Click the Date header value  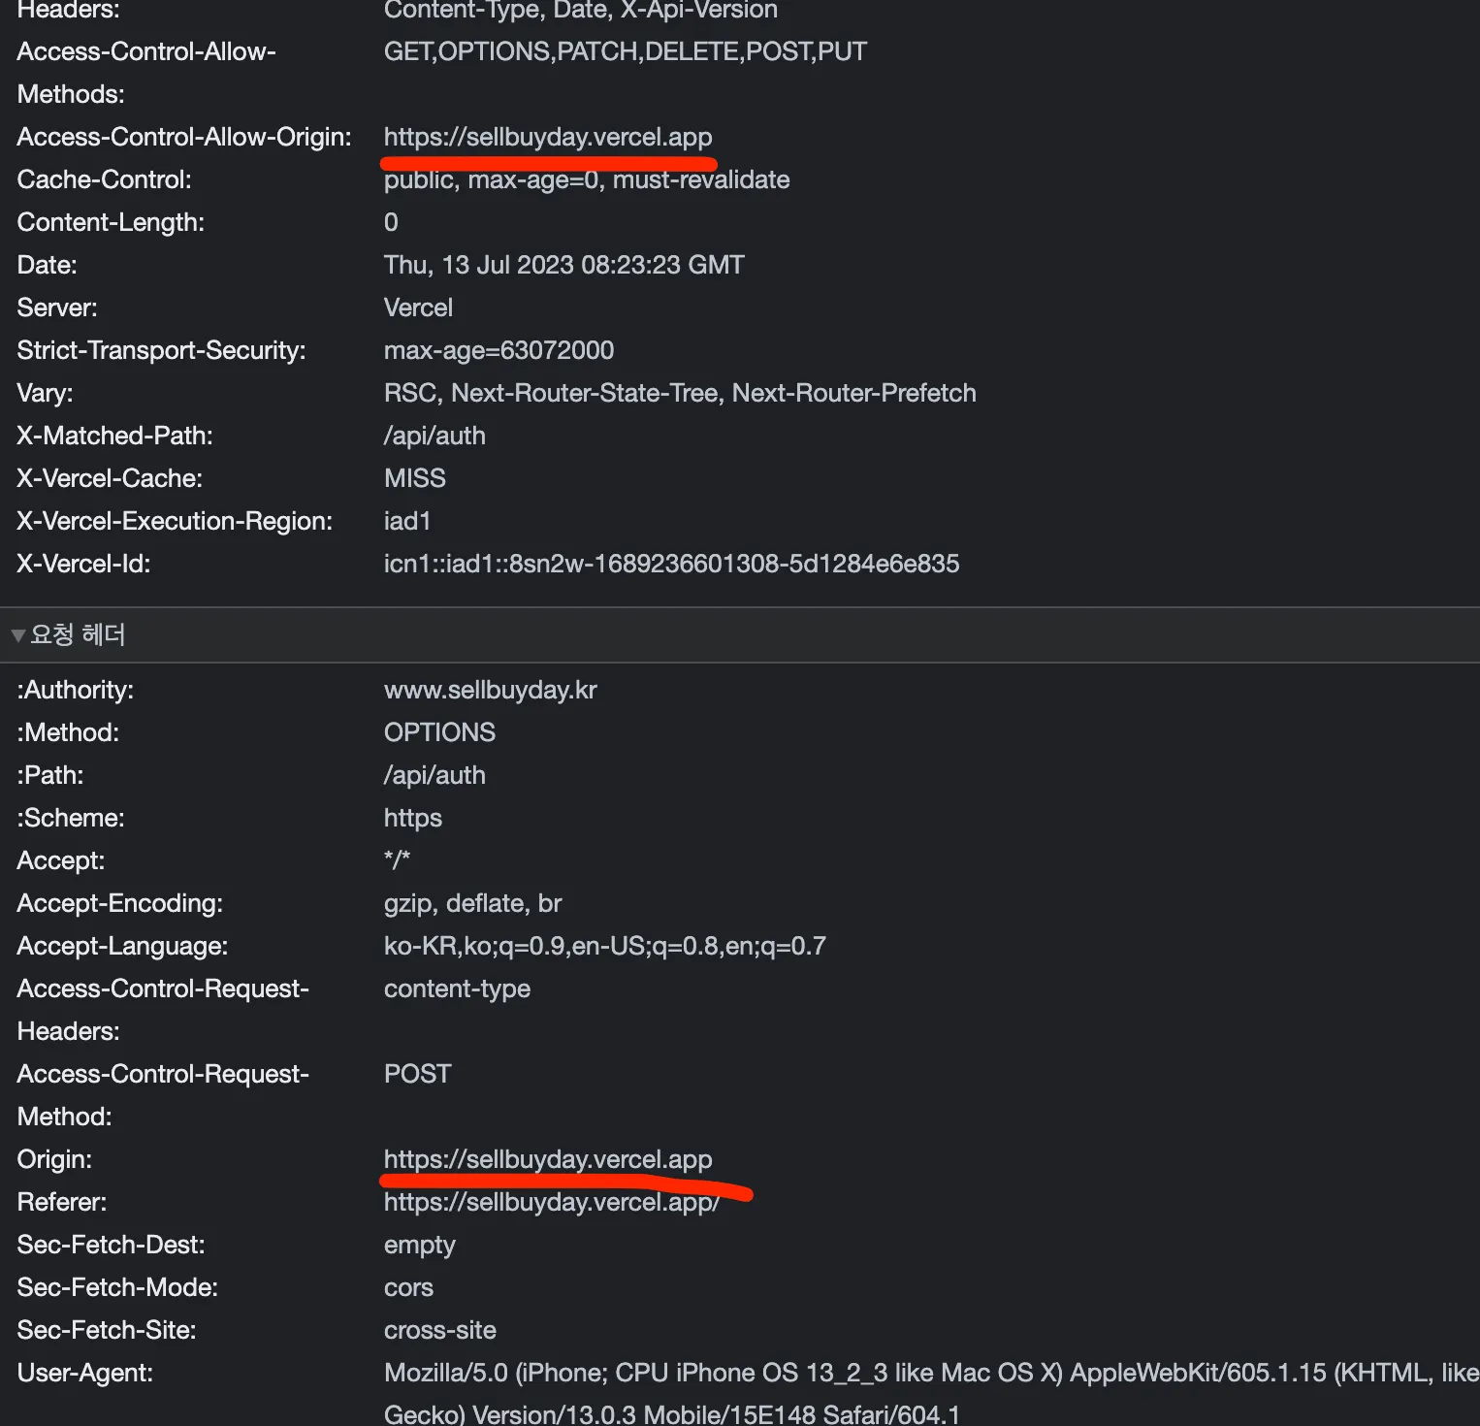click(x=563, y=265)
